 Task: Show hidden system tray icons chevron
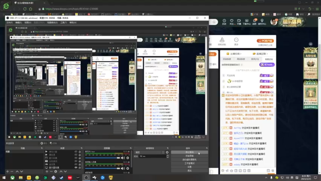coord(266,178)
